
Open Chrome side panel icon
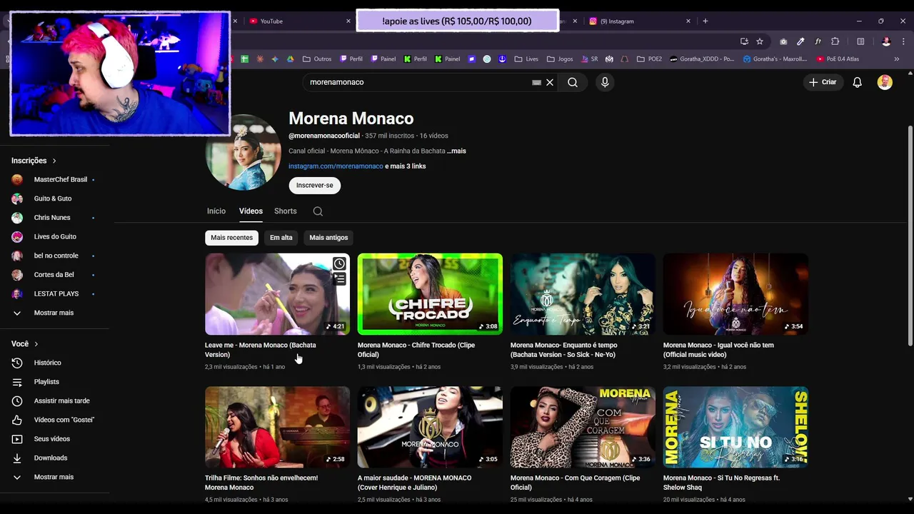860,41
